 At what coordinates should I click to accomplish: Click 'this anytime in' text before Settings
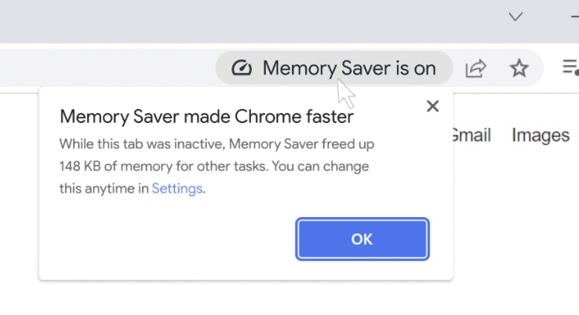pyautogui.click(x=104, y=189)
